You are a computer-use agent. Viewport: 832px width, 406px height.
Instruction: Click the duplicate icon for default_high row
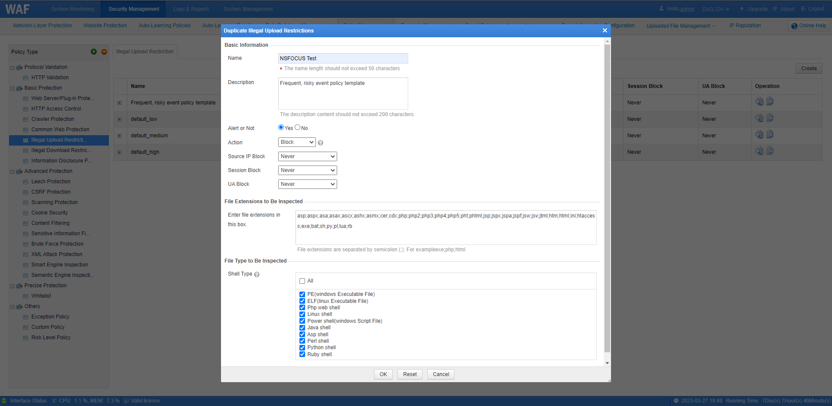[x=770, y=151]
